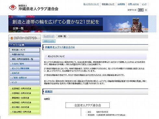
Task: Open 宮古地区・市村老連 green menu item
Action: 25,107
